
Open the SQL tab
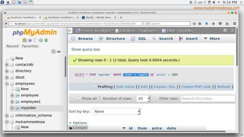coord(138,38)
